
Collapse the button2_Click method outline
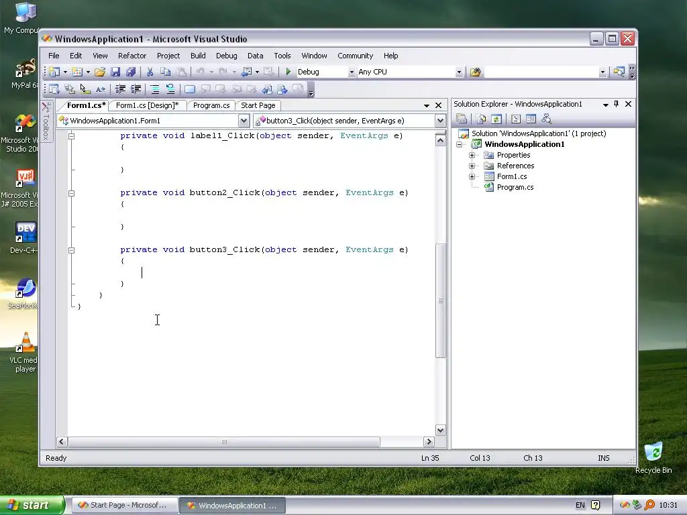(x=71, y=193)
